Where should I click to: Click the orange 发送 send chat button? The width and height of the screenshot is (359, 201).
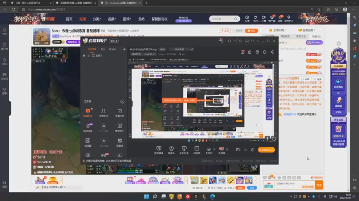pos(319,185)
